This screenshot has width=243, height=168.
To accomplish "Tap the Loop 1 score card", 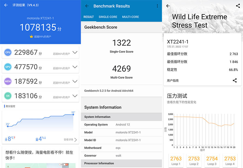I will (x=176, y=161).
